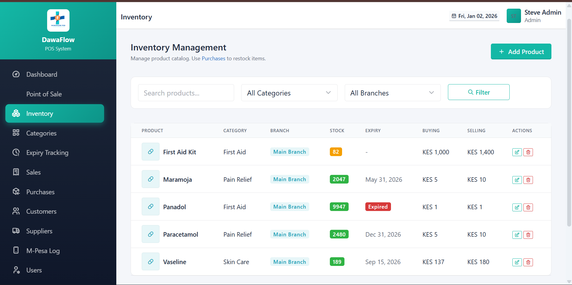Open the date picker showing Fri, Jan 02, 2026
The width and height of the screenshot is (572, 285).
coord(474,16)
